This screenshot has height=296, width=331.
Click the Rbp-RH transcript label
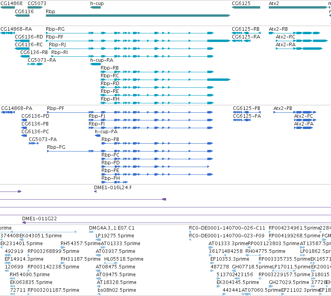[x=110, y=99]
